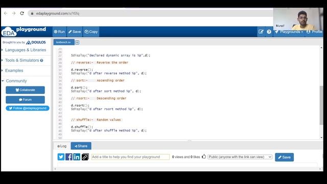Click the '// sort:- Ascending order' comment
The width and height of the screenshot is (327, 184).
(x=98, y=81)
